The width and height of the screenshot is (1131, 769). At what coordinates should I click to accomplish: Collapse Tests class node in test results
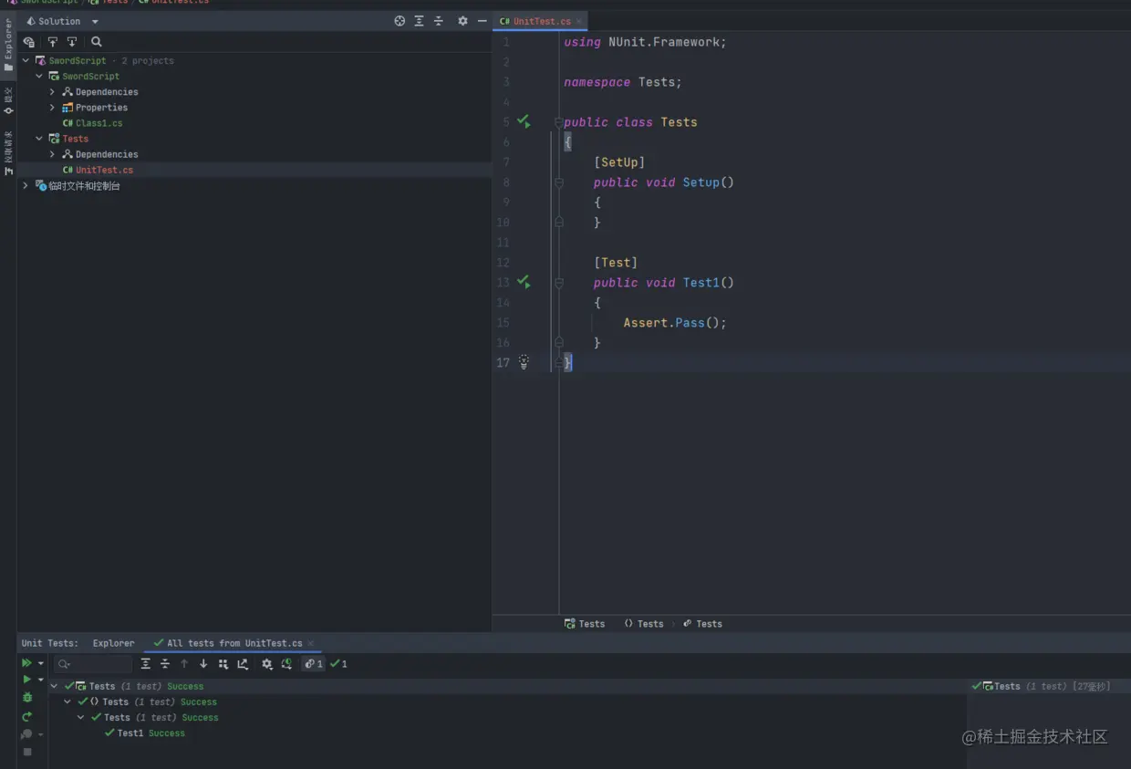pyautogui.click(x=80, y=717)
